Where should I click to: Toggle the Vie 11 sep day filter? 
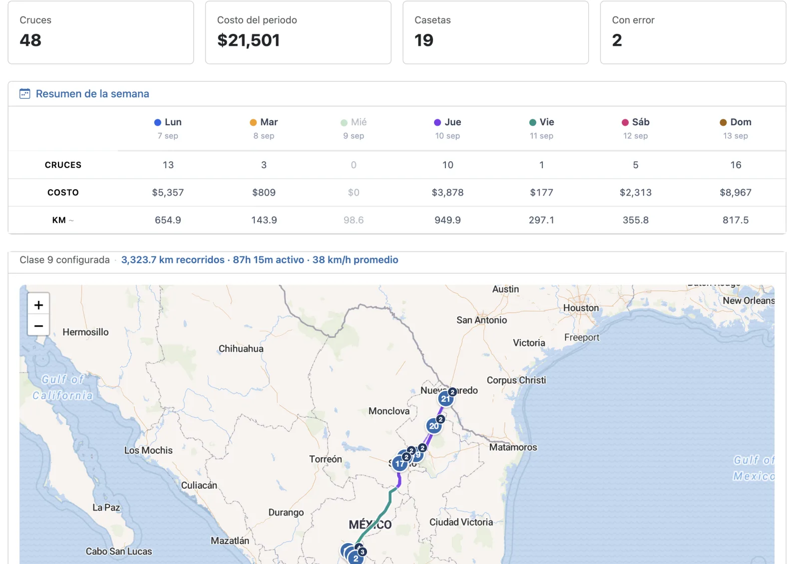point(541,128)
